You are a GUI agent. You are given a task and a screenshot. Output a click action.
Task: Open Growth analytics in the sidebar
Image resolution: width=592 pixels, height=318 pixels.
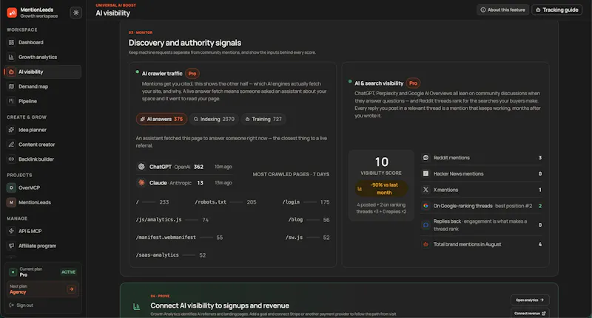[x=43, y=58]
